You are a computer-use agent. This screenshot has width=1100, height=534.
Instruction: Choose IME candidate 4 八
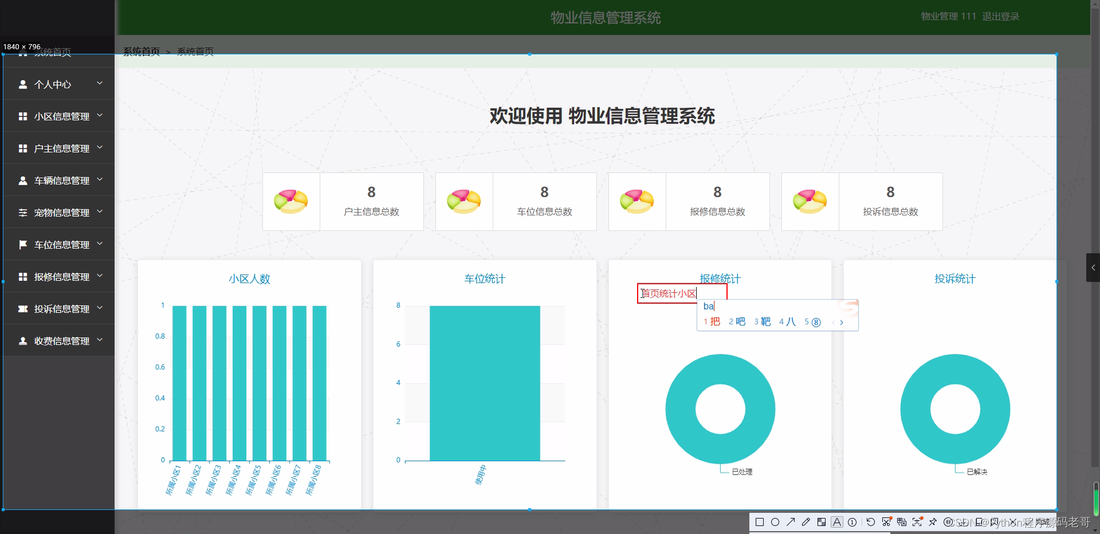coord(787,322)
